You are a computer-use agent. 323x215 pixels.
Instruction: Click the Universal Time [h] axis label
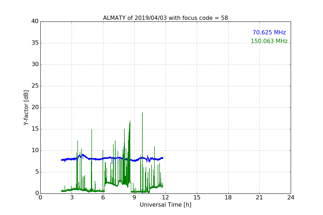(166, 205)
